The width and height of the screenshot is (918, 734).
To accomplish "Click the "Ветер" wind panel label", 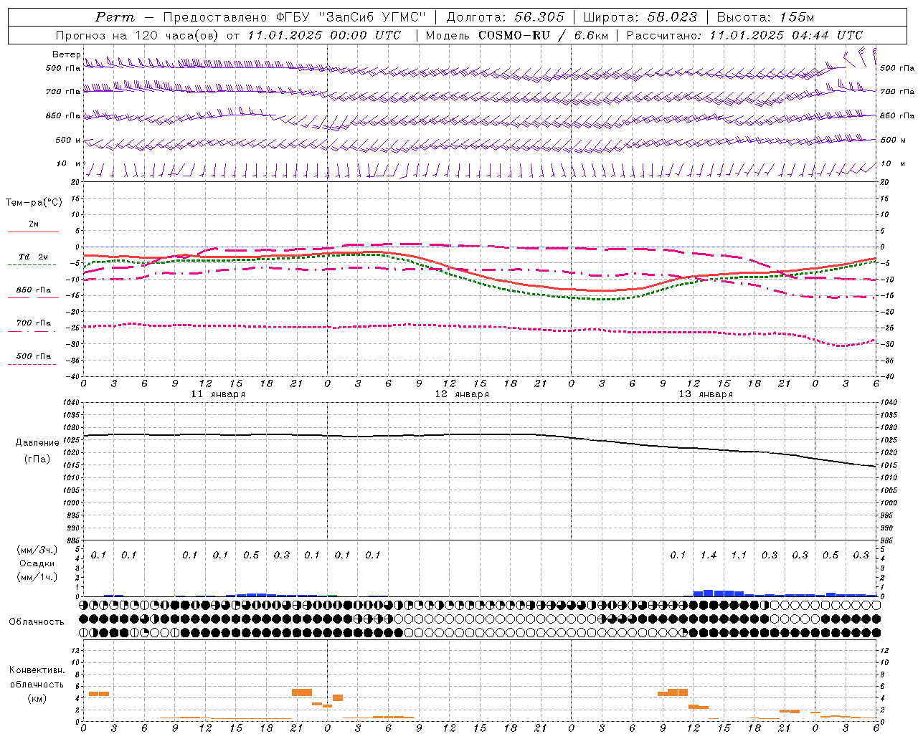I will click(66, 54).
